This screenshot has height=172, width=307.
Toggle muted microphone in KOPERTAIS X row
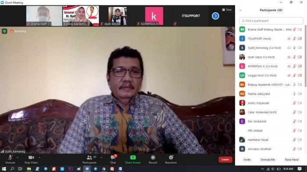click(294, 66)
